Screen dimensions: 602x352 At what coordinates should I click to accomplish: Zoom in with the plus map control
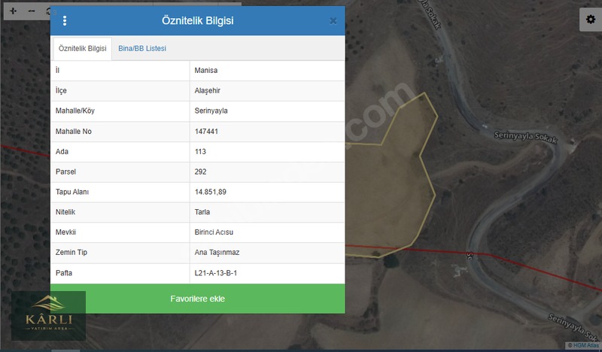(x=13, y=11)
